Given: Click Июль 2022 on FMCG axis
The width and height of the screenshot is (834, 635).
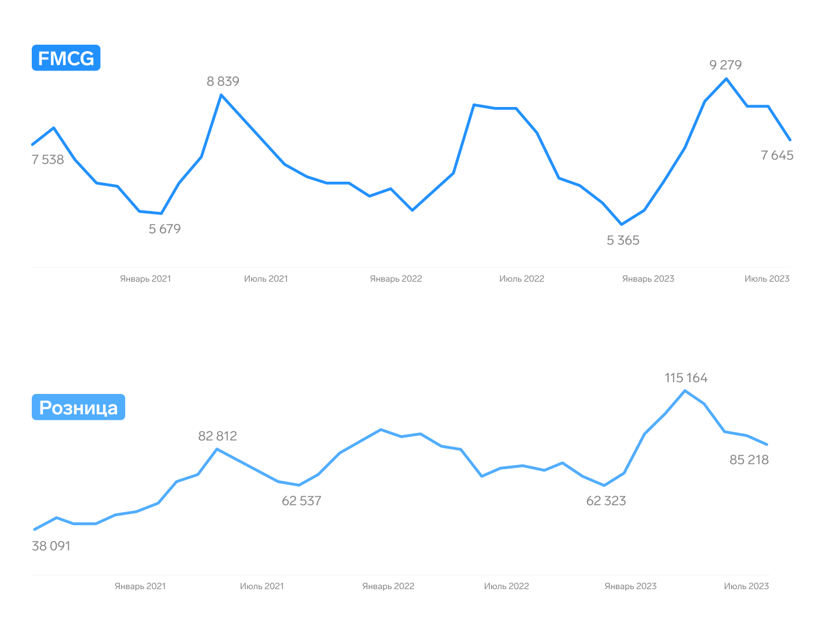Looking at the screenshot, I should (522, 279).
